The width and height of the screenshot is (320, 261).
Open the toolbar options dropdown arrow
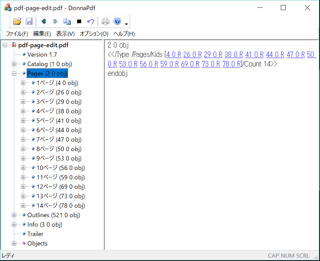pos(126,24)
